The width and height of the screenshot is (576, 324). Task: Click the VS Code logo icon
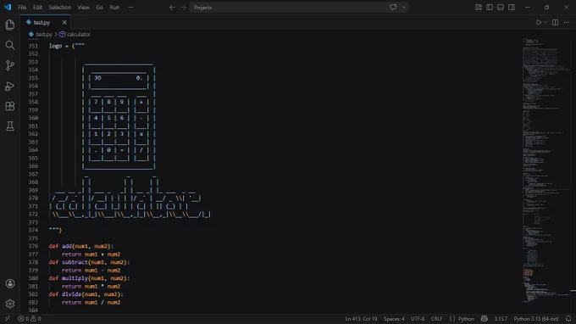point(8,7)
